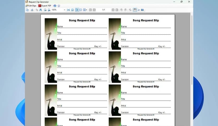
Task: Select the continuous page view mode
Action: 81,10
